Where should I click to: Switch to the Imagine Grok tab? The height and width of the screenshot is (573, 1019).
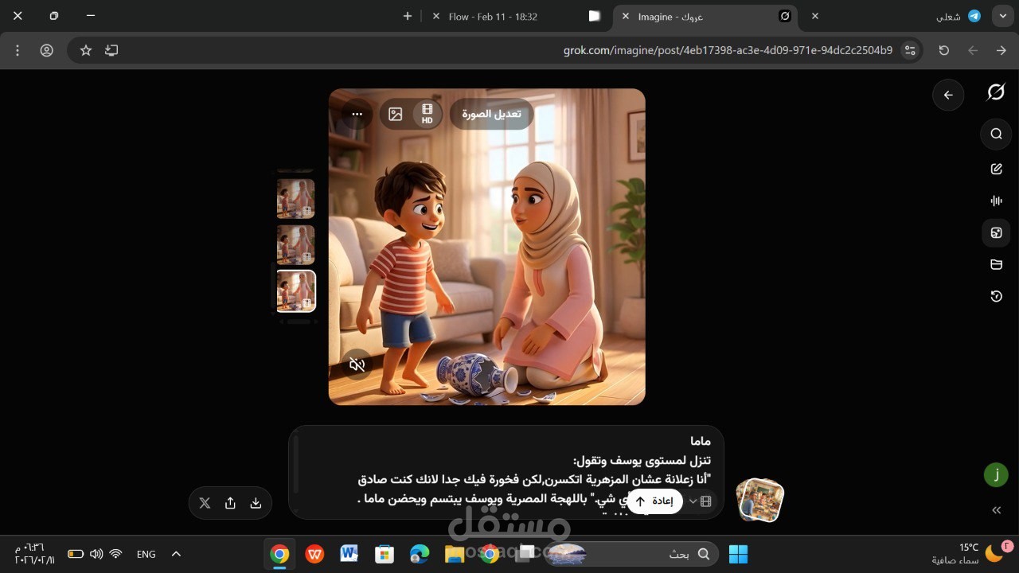tap(704, 16)
